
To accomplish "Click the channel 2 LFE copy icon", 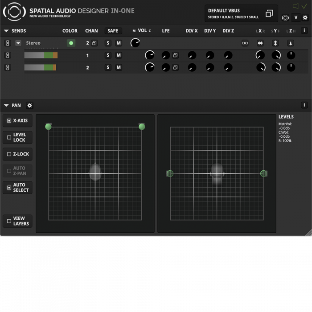I will pyautogui.click(x=175, y=67).
